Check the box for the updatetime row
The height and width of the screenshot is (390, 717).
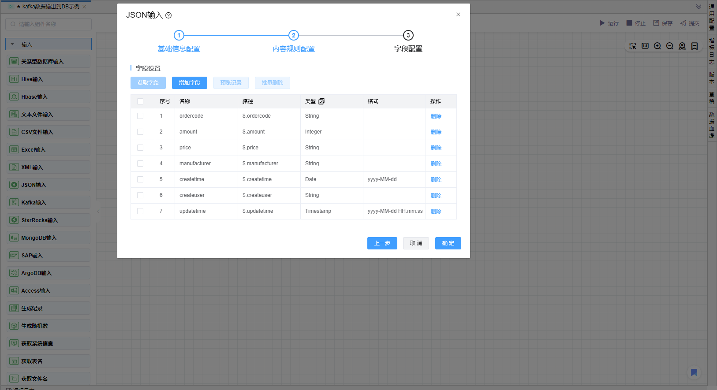[x=140, y=211]
